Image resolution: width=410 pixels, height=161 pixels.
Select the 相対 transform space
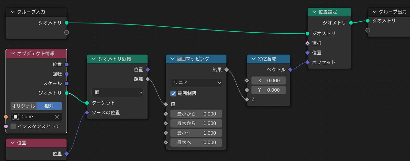[49, 106]
